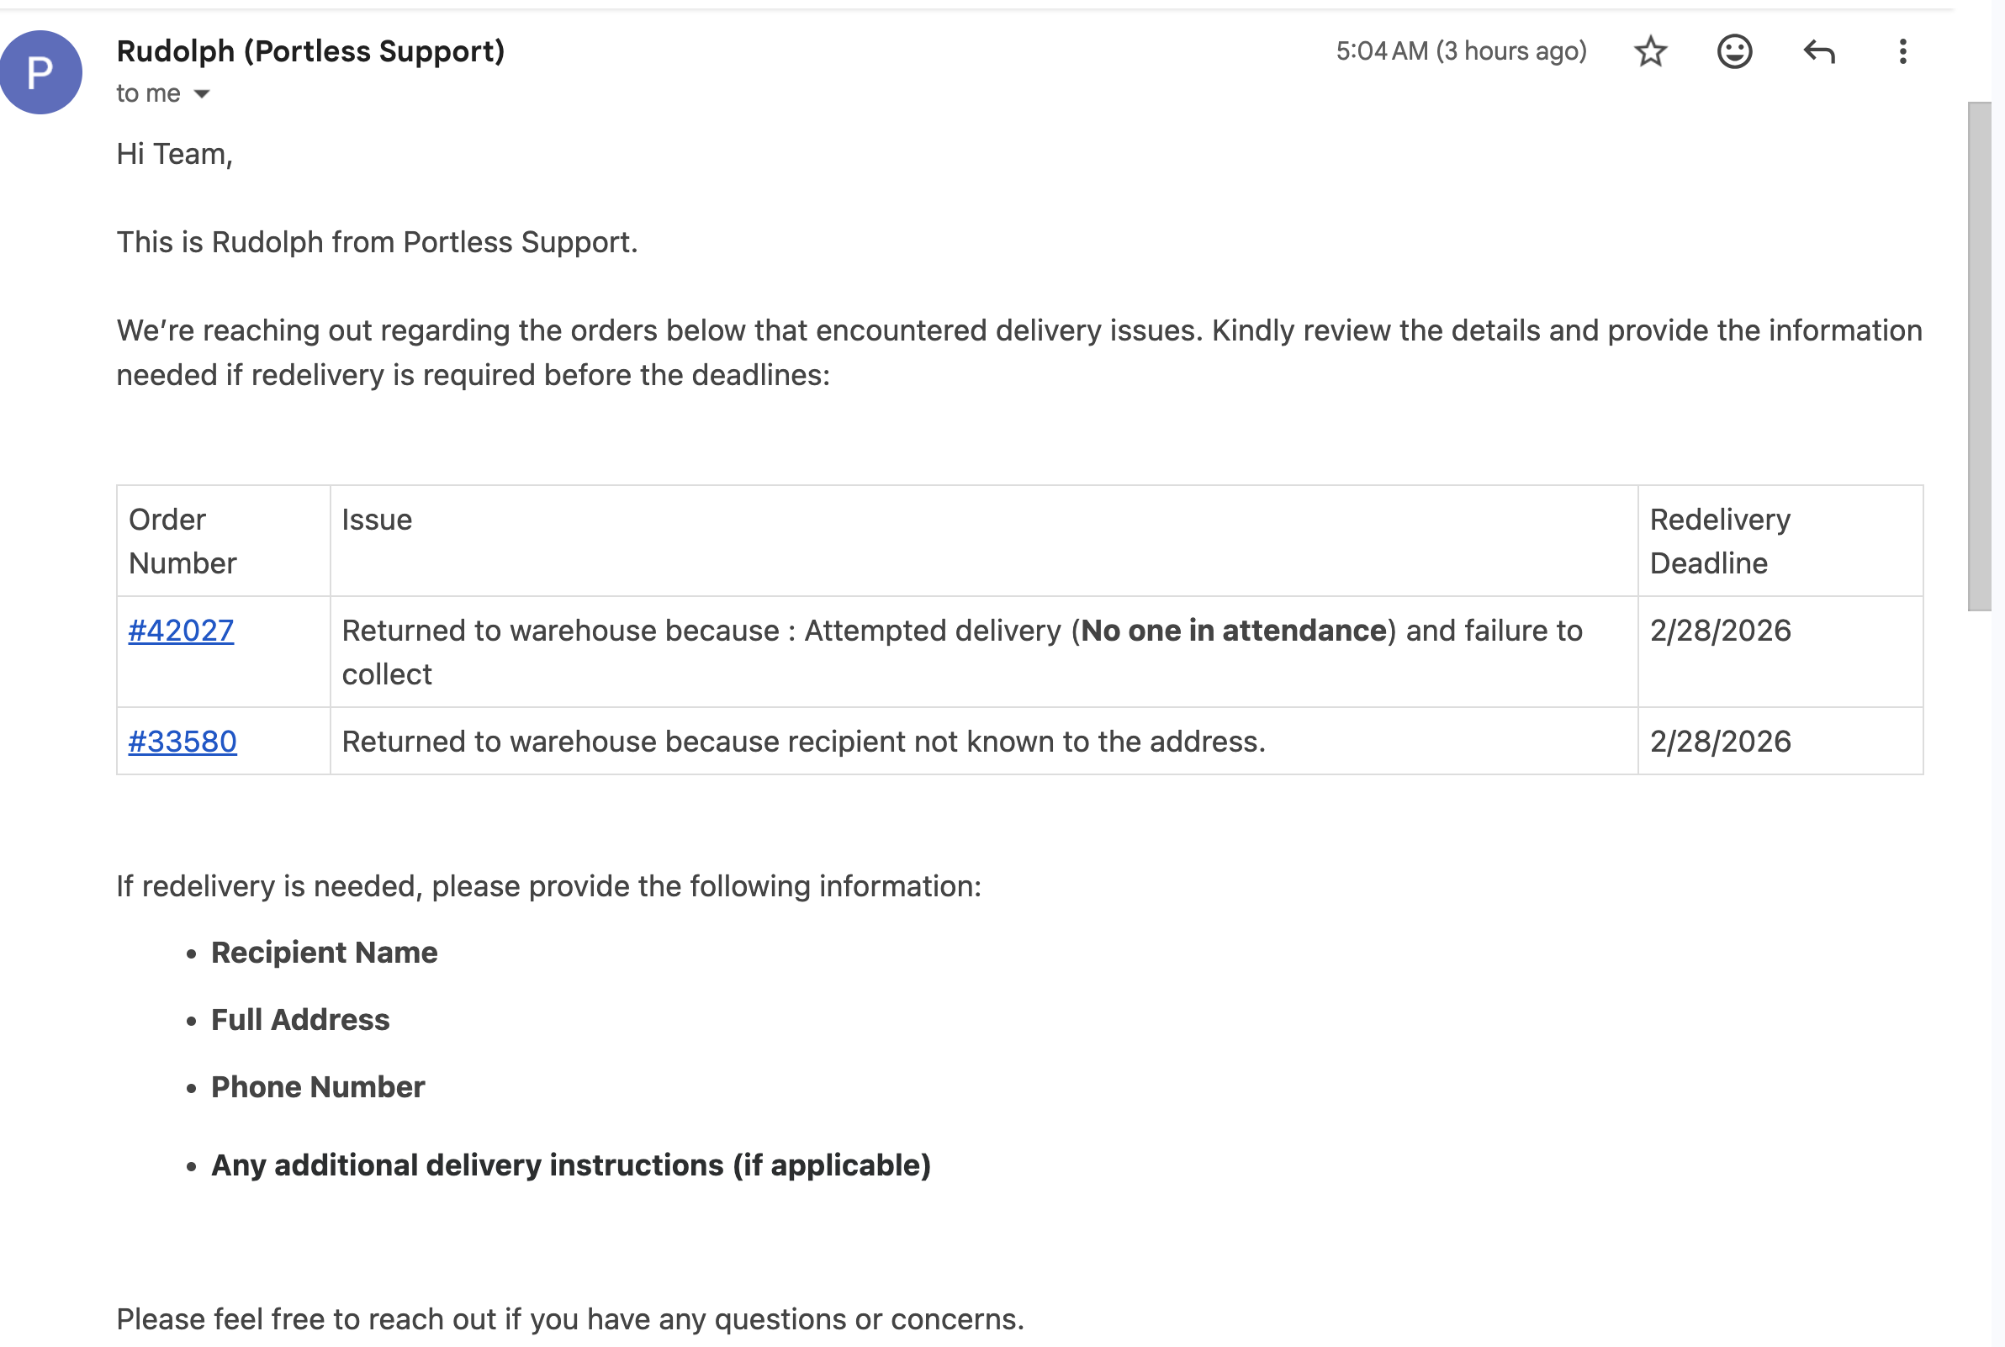Click the 'Redelivery Deadline' header cell
This screenshot has width=2005, height=1347.
click(1780, 541)
